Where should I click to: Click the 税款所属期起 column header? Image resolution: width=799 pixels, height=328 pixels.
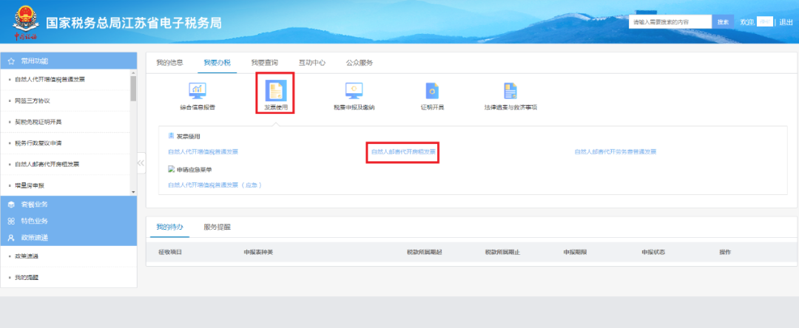(x=424, y=252)
